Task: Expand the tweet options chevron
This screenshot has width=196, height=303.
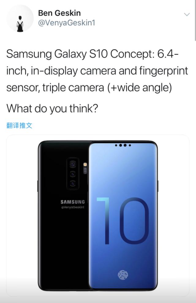Action: click(x=187, y=14)
